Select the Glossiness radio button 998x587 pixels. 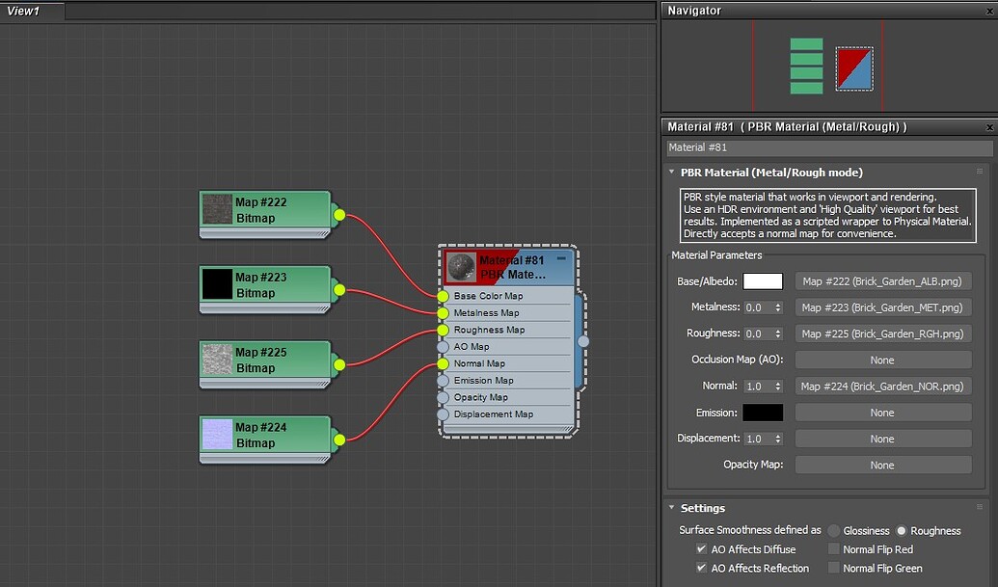(831, 530)
